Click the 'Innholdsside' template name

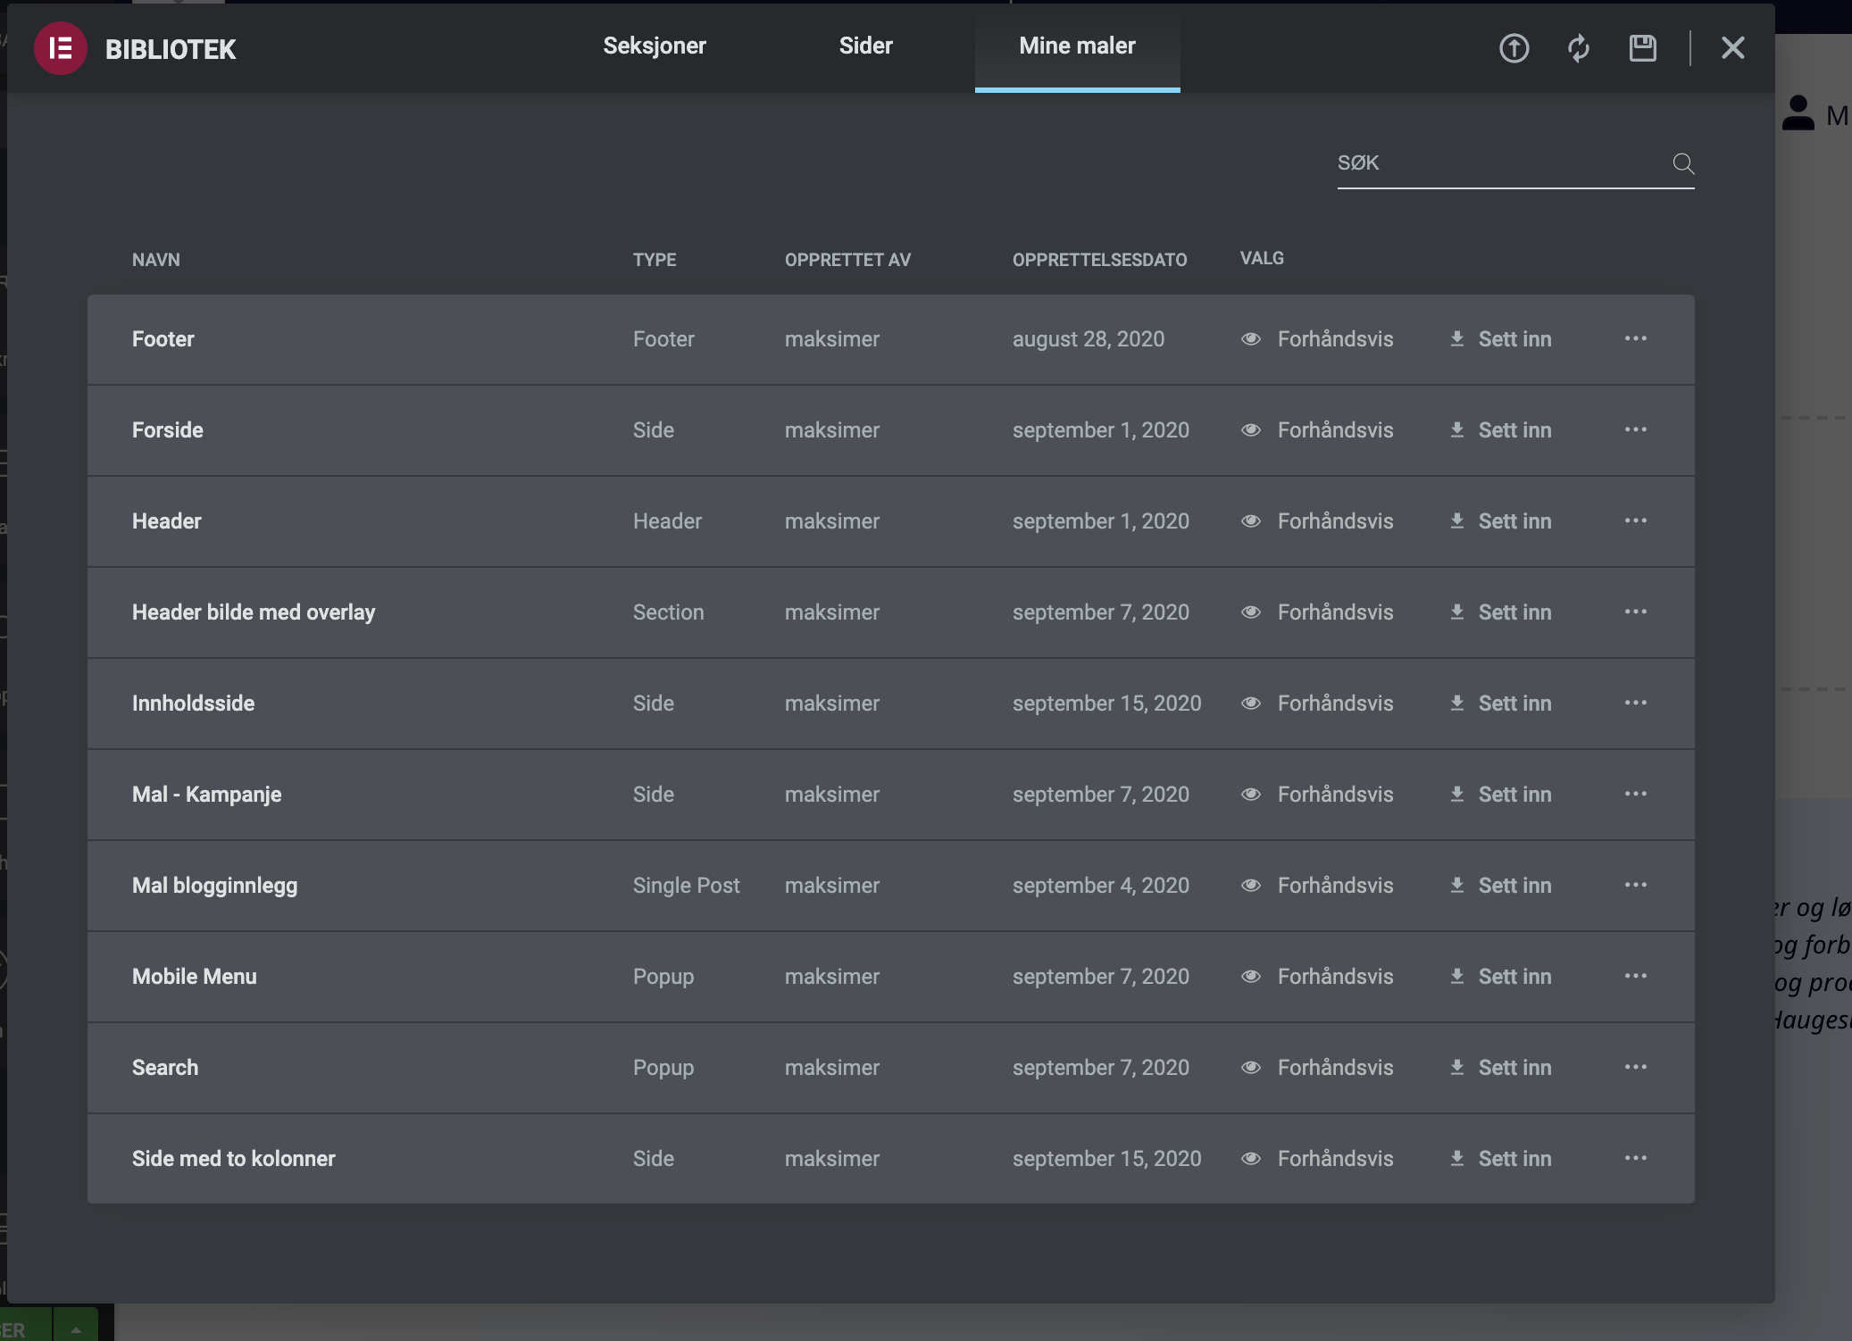coord(194,704)
